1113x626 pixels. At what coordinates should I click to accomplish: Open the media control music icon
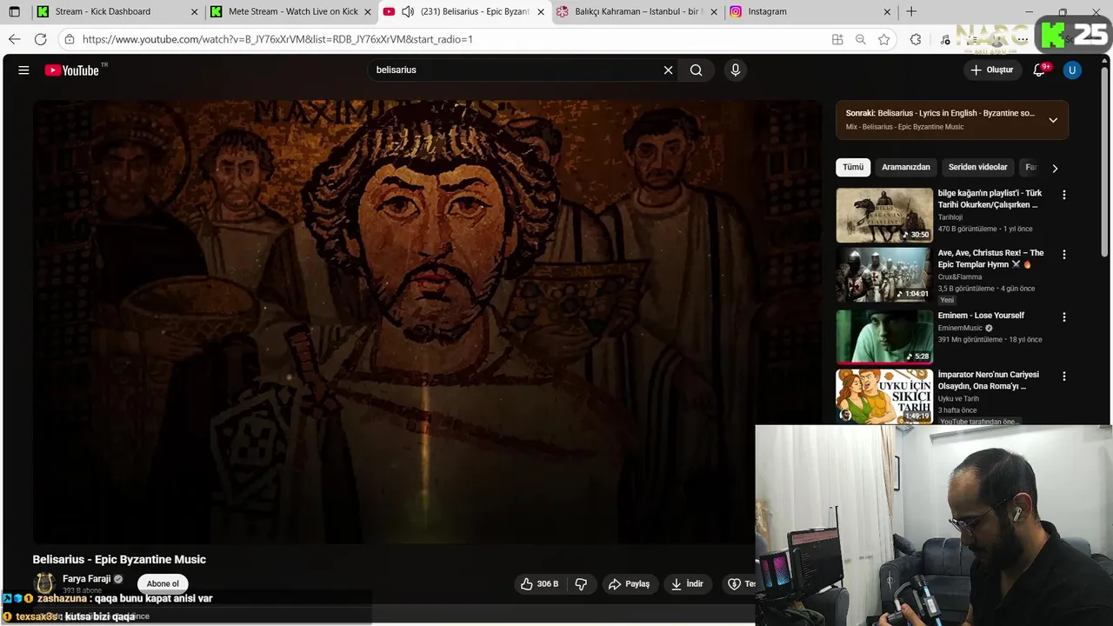pyautogui.click(x=945, y=39)
